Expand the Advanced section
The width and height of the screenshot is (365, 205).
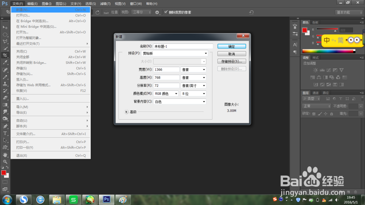tap(126, 112)
